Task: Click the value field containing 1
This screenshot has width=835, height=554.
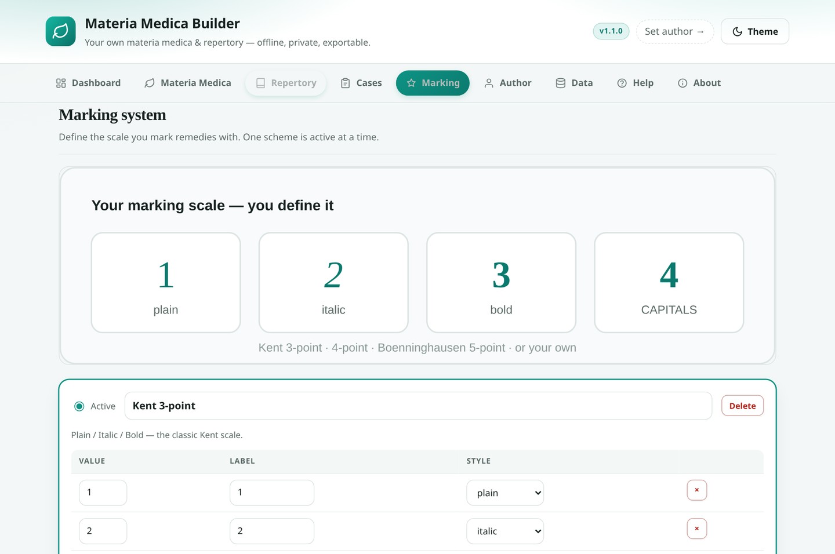Action: [103, 493]
